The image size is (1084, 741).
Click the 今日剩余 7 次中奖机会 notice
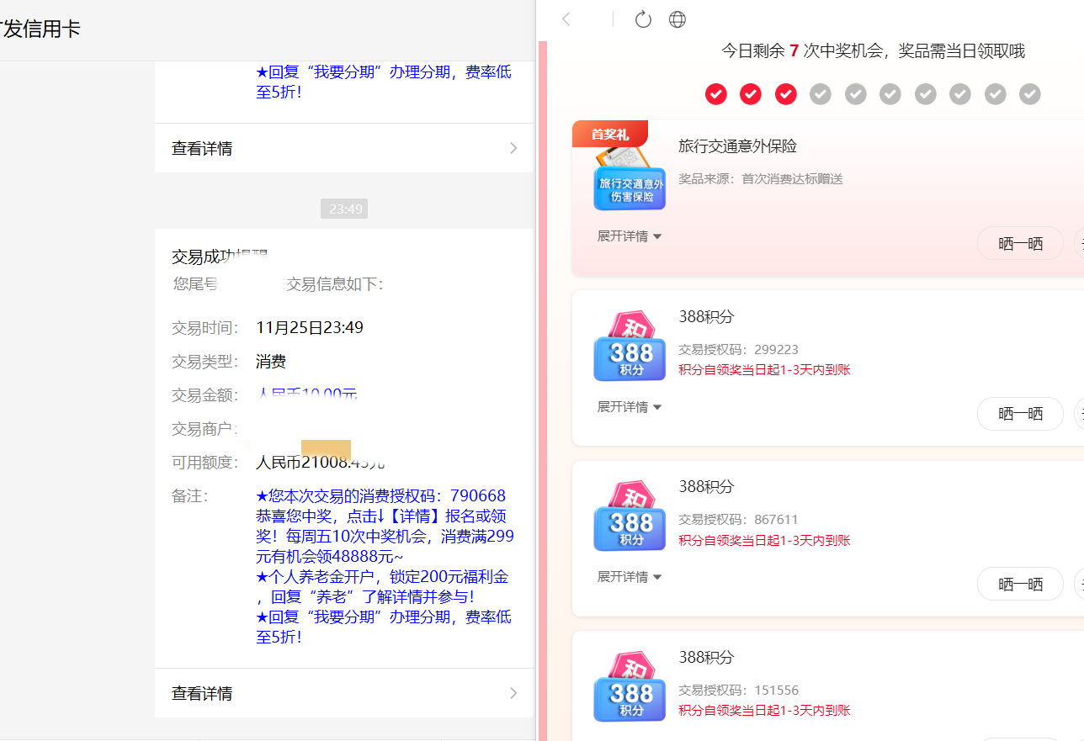[873, 51]
